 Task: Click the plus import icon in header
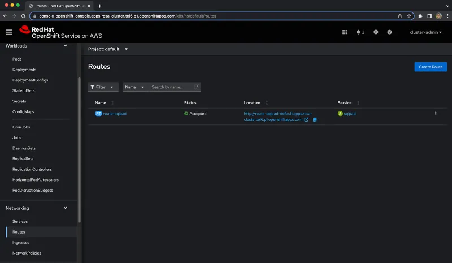coord(376,32)
